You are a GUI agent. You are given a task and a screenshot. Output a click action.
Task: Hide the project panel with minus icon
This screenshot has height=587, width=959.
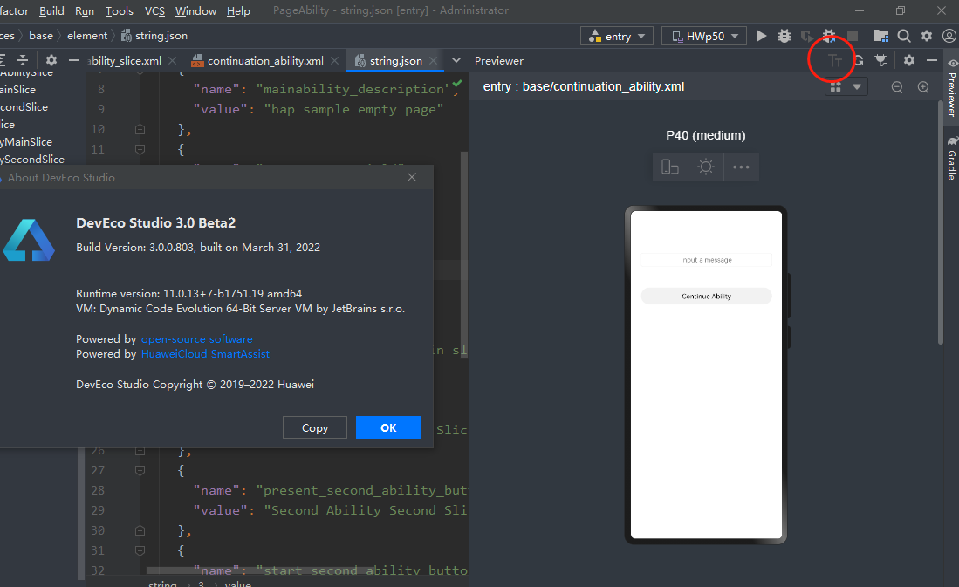click(74, 60)
